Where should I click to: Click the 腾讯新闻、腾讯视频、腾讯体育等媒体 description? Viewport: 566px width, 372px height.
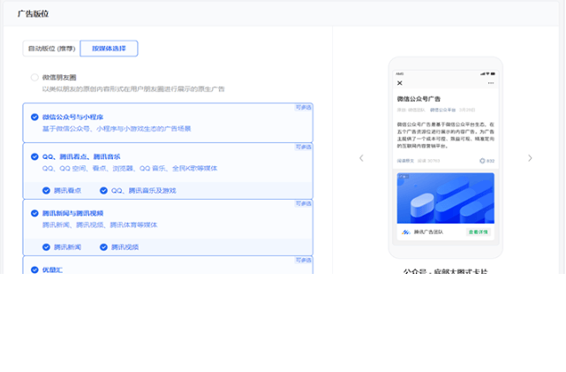(x=100, y=225)
